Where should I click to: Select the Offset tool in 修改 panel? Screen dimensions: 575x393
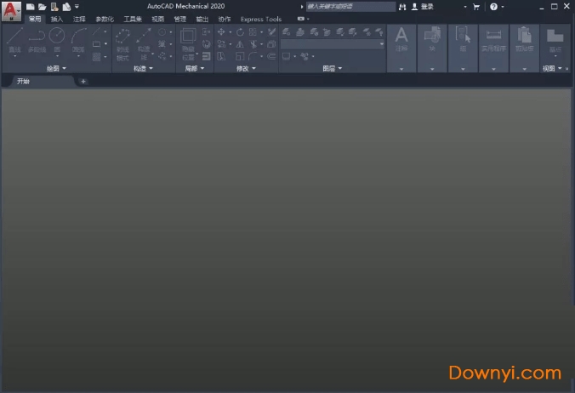pyautogui.click(x=271, y=56)
